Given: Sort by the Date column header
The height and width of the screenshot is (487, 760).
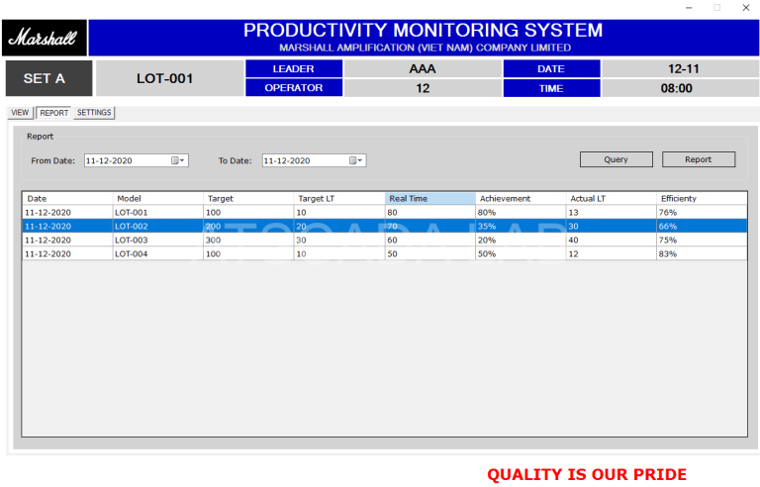Looking at the screenshot, I should click(67, 198).
